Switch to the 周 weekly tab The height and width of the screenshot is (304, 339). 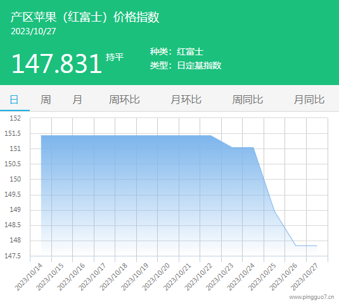point(46,100)
